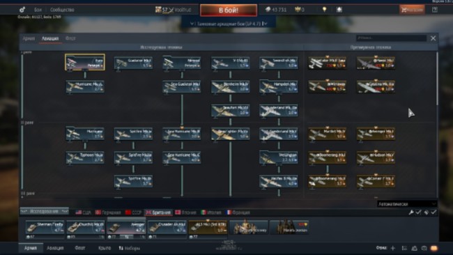Open the bottom Крыло tab
453x255 pixels.
(105, 248)
